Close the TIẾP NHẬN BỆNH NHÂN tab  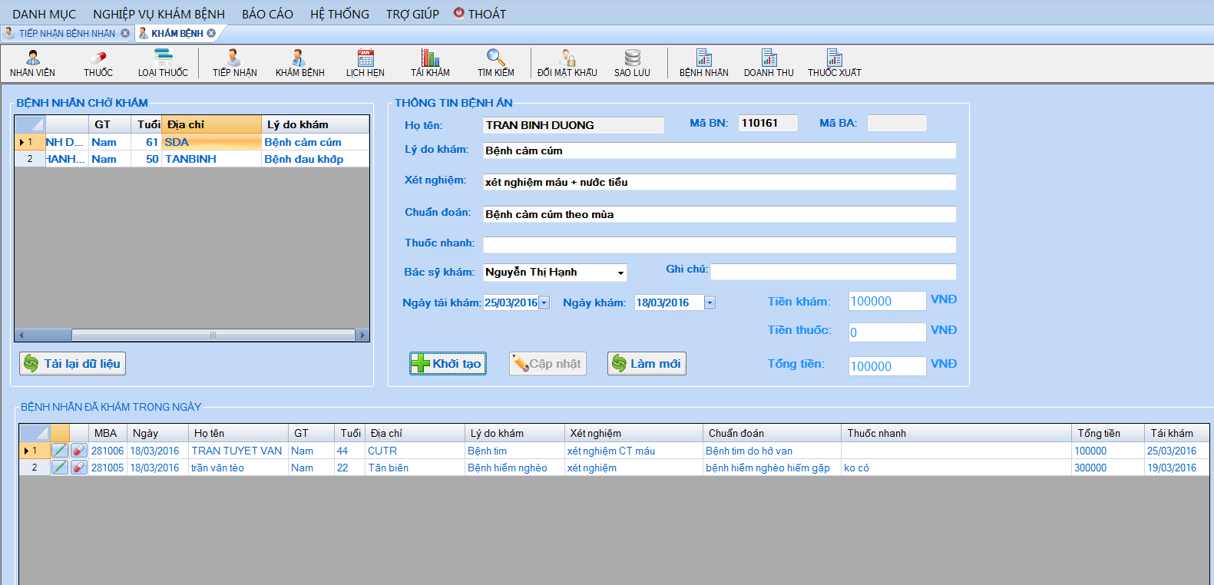125,33
